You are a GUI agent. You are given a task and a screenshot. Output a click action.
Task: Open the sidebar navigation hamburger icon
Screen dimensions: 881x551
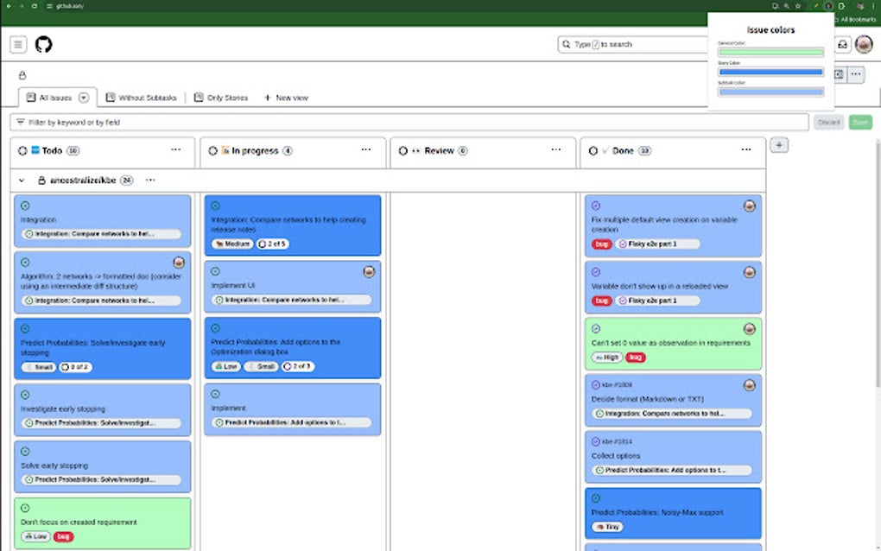[17, 44]
